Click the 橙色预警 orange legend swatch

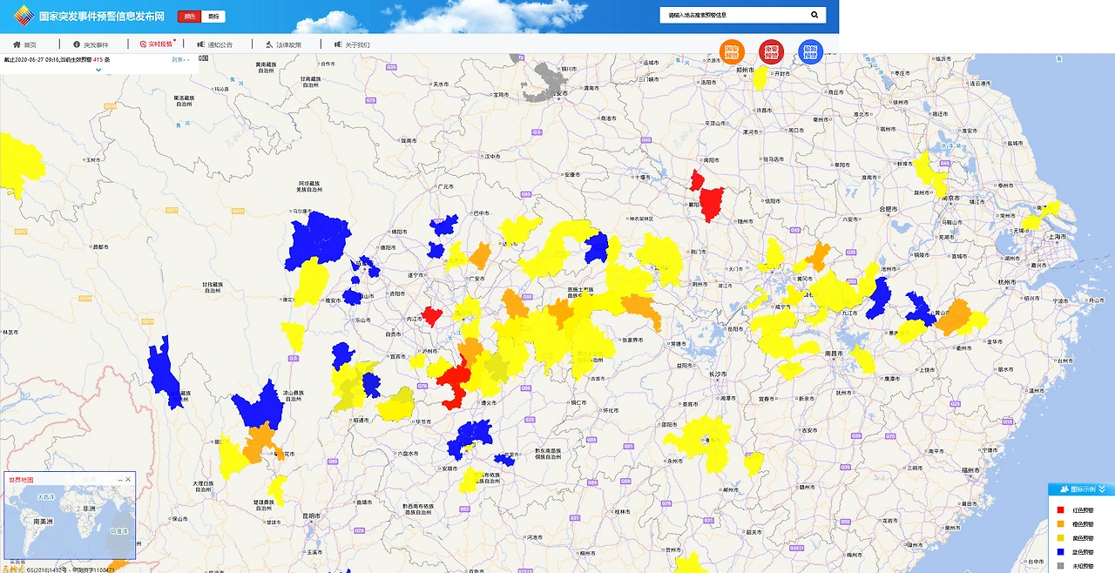click(x=1060, y=524)
